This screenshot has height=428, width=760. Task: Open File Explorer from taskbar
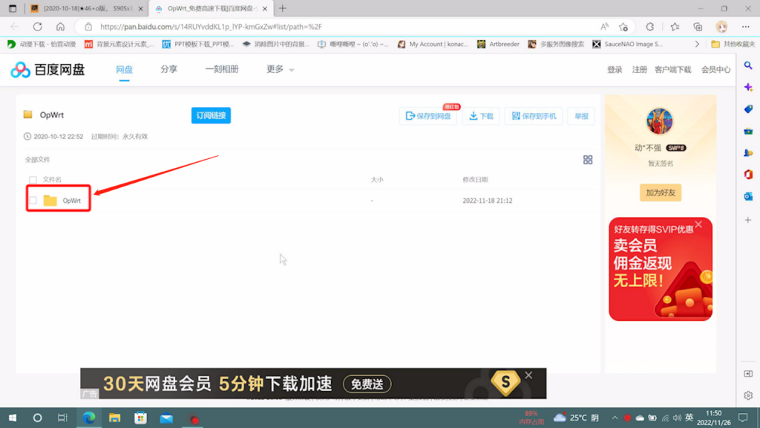click(x=114, y=418)
